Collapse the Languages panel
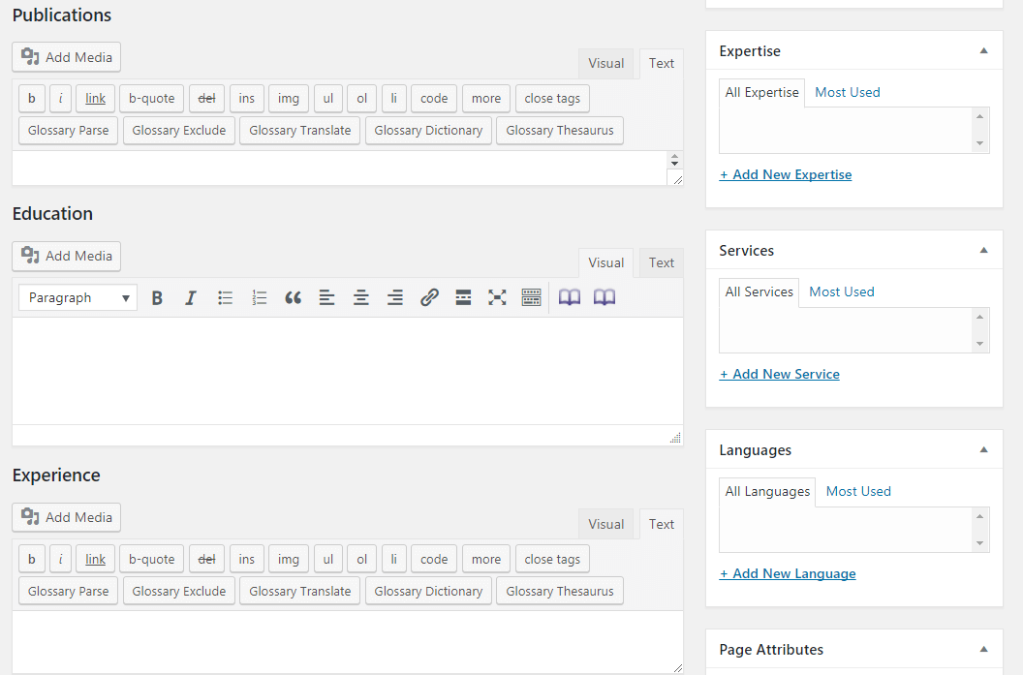This screenshot has height=675, width=1023. click(x=983, y=450)
